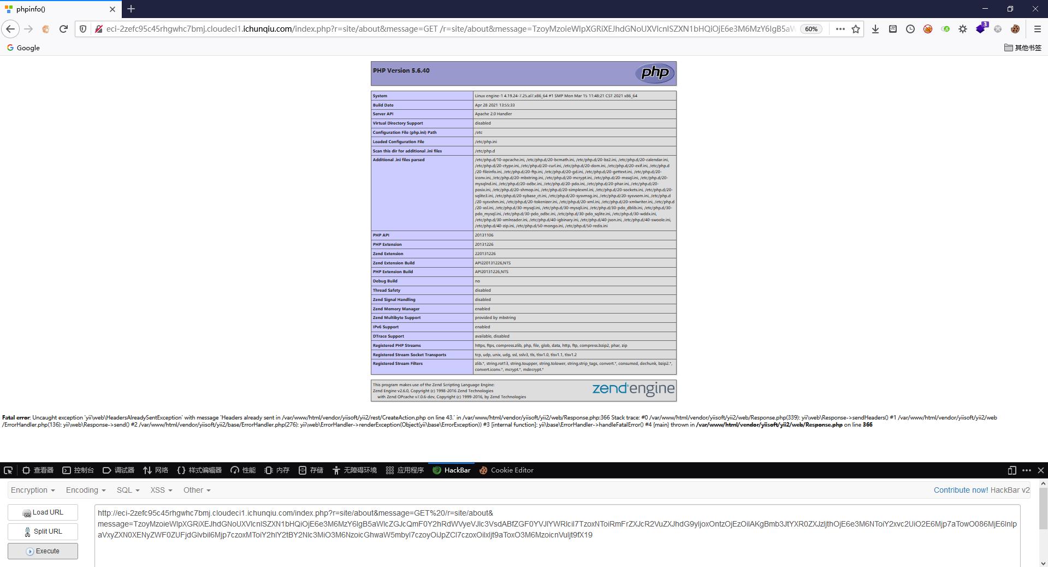Click the Zend Engine logo

[633, 388]
